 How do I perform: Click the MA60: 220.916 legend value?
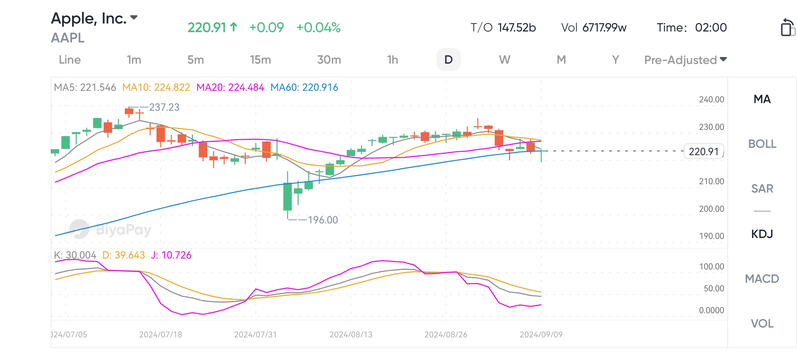click(x=304, y=88)
